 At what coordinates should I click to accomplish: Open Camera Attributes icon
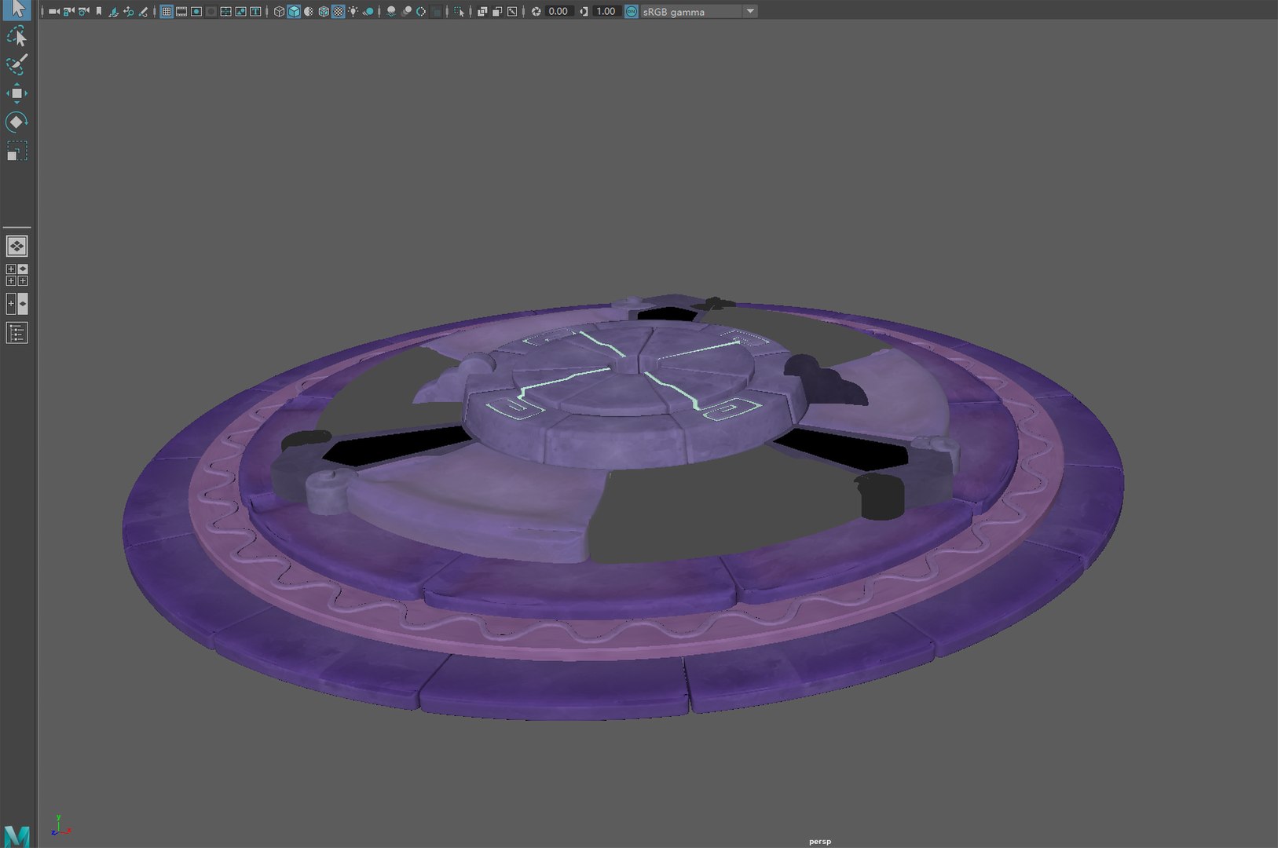pos(84,11)
